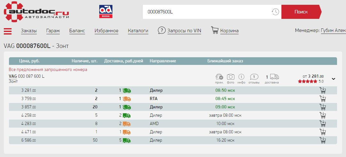Viewport: 346px width, 157px height.
Task: Click the autodoc.ru logo
Action: click(36, 12)
